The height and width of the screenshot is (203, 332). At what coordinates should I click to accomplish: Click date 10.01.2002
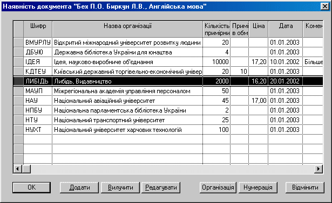pos(286,62)
